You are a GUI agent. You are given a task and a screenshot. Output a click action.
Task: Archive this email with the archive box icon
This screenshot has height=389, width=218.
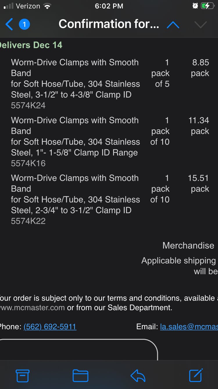pyautogui.click(x=23, y=376)
